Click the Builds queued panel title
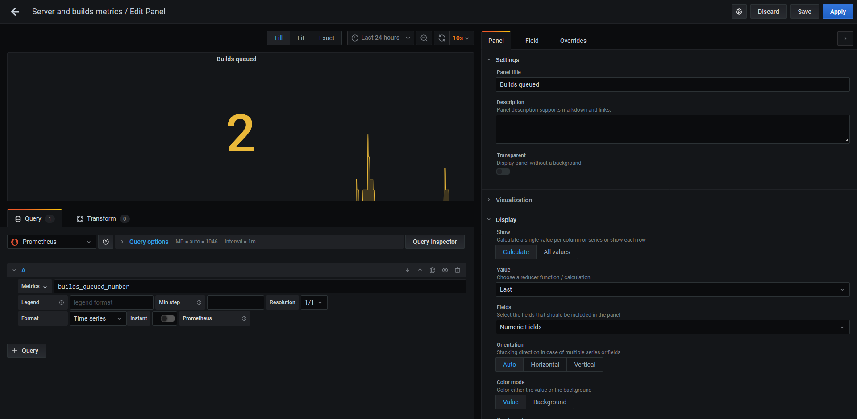857x419 pixels. [x=237, y=59]
